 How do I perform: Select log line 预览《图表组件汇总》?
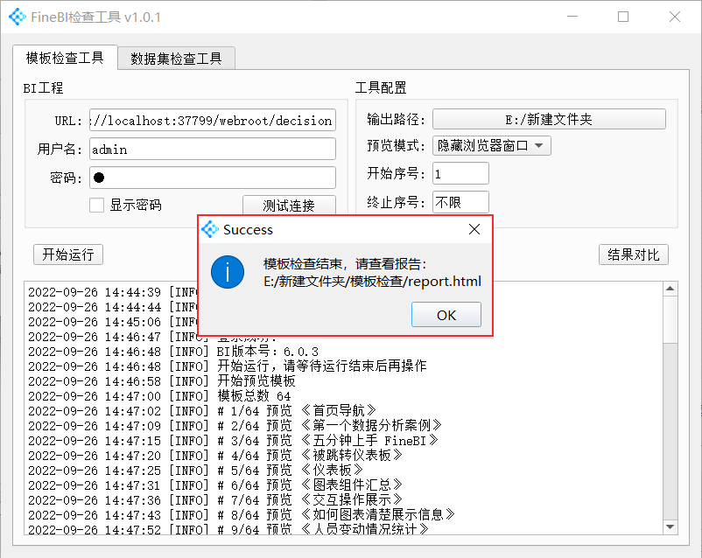(215, 485)
